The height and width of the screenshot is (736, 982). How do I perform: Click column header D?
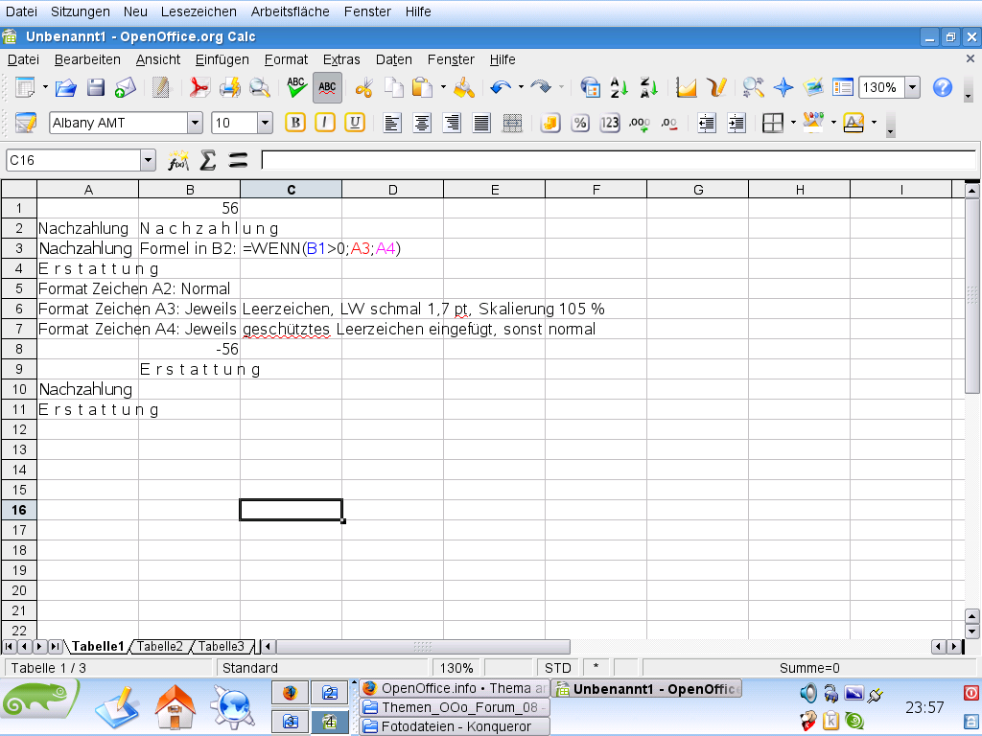392,190
